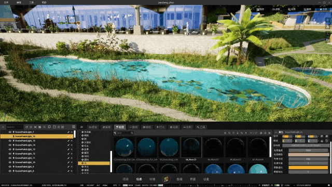Click pencil icon for ScenePointLight_13

point(68,150)
